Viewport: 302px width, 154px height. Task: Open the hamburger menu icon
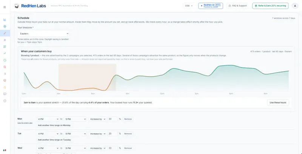[5, 7]
